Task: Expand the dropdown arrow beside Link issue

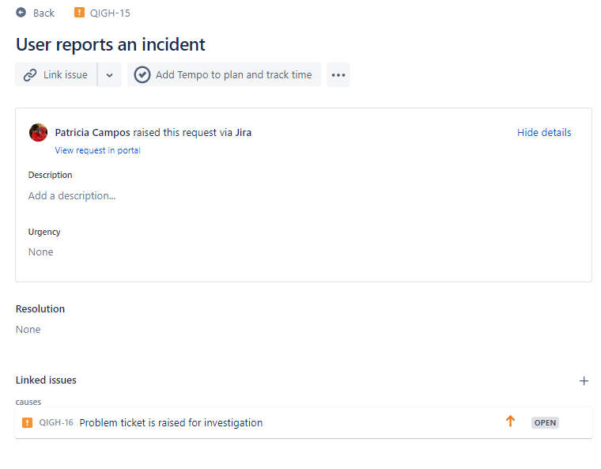Action: 110,75
